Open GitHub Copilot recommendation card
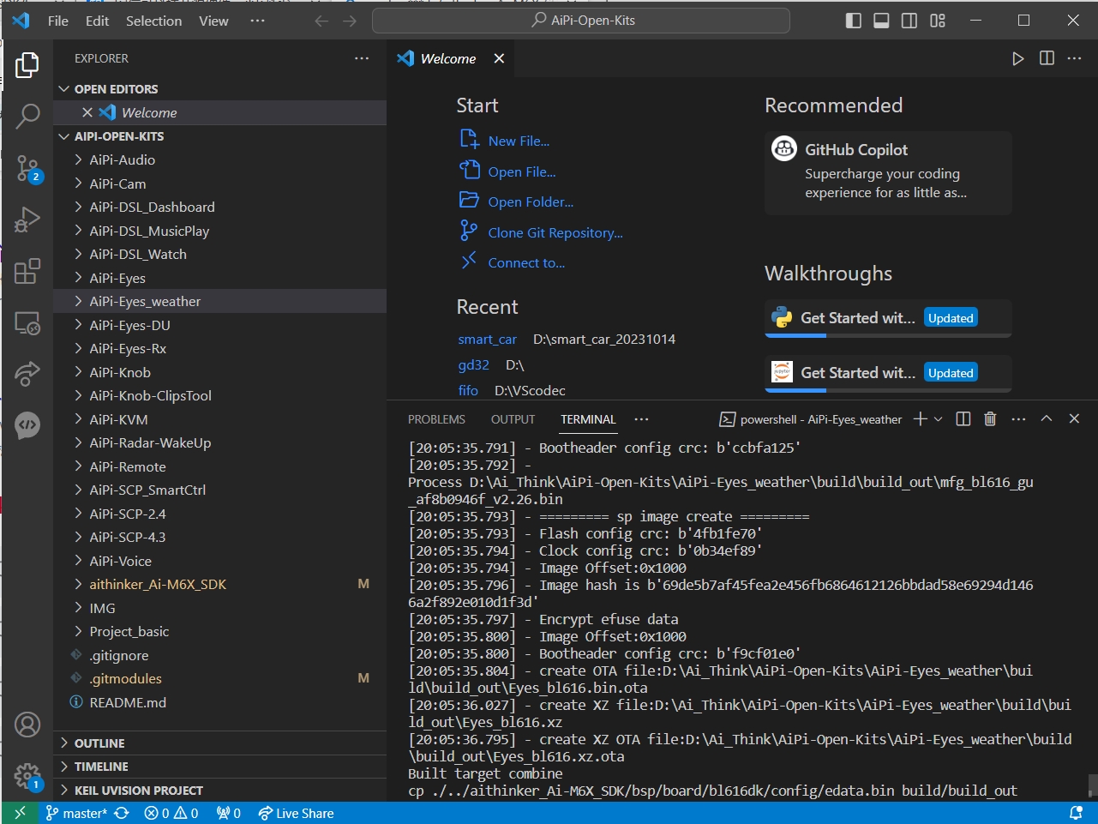This screenshot has height=824, width=1098. (x=888, y=172)
